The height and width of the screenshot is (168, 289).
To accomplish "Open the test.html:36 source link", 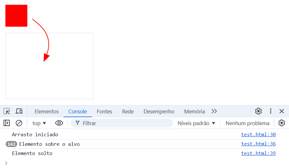I will click(x=258, y=144).
